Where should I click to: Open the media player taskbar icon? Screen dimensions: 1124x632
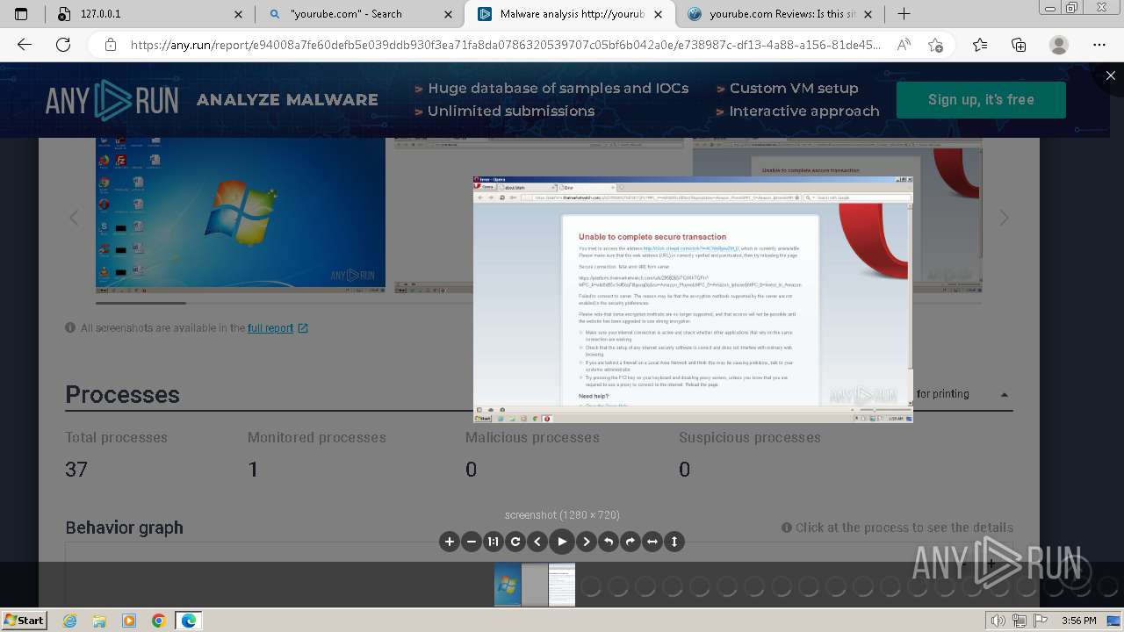[x=129, y=621]
